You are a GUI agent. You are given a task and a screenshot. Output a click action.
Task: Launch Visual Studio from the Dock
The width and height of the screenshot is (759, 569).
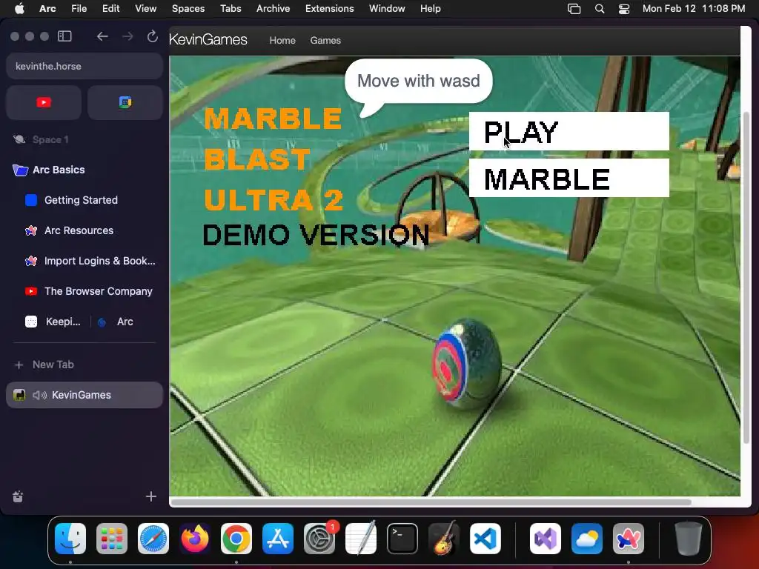[546, 539]
